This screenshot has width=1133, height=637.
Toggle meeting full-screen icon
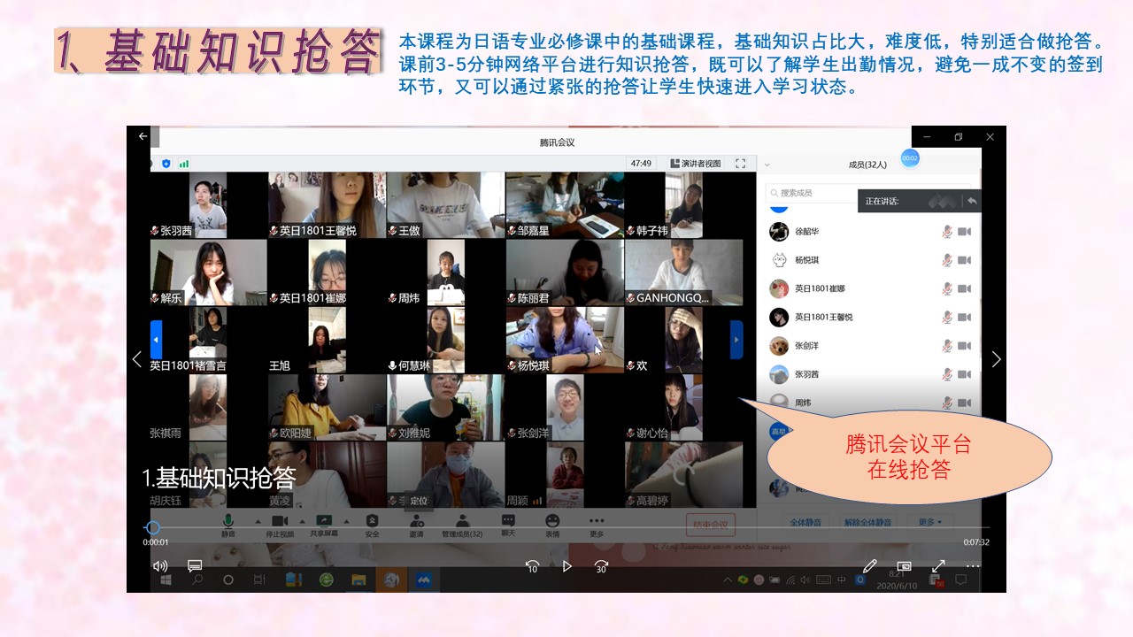pos(741,164)
